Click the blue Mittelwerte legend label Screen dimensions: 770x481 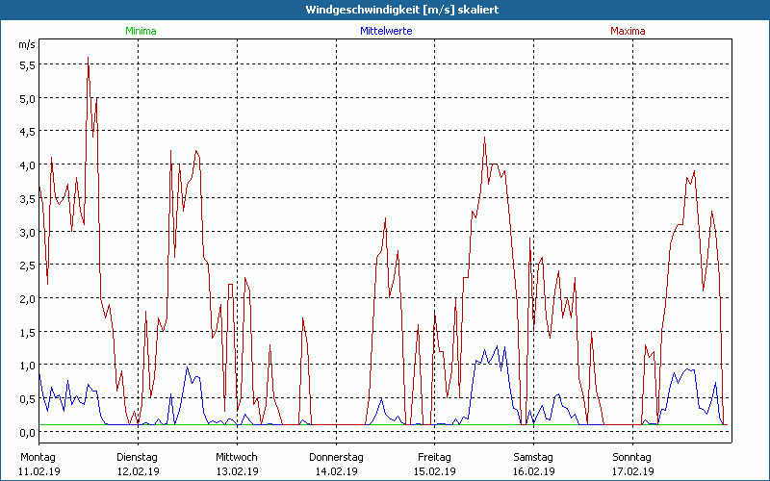pos(386,31)
